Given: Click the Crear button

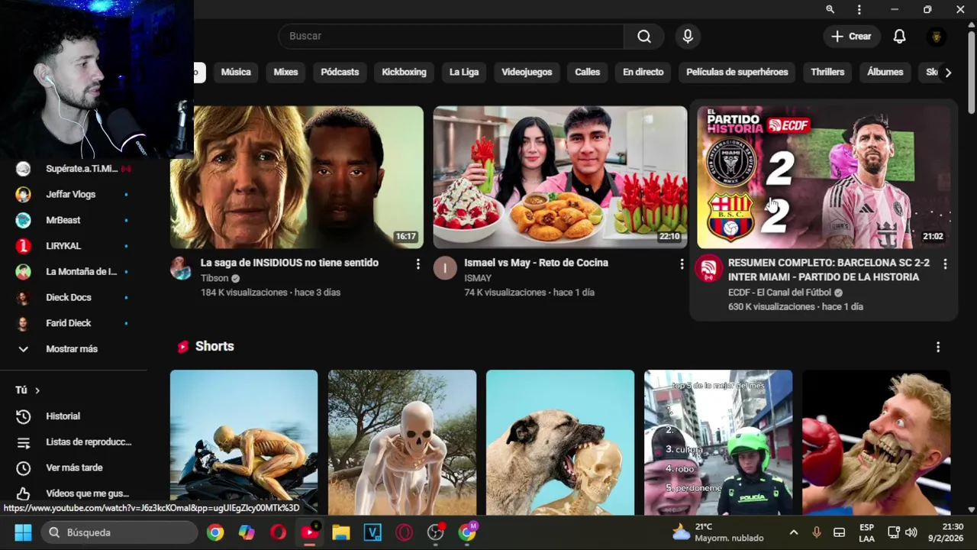Looking at the screenshot, I should pyautogui.click(x=851, y=36).
